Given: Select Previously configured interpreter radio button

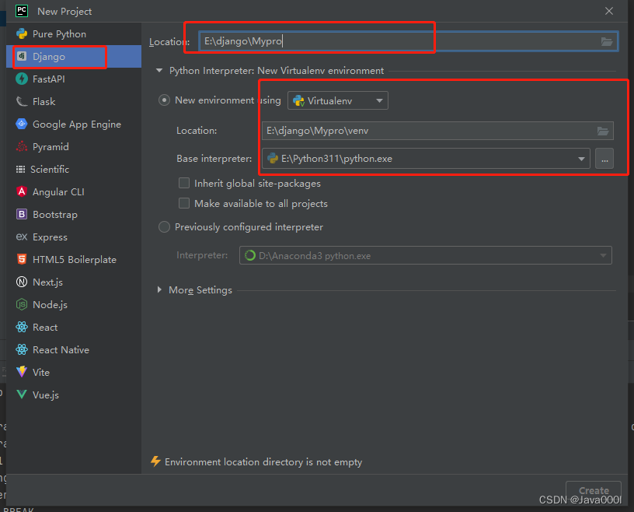Looking at the screenshot, I should [x=164, y=227].
